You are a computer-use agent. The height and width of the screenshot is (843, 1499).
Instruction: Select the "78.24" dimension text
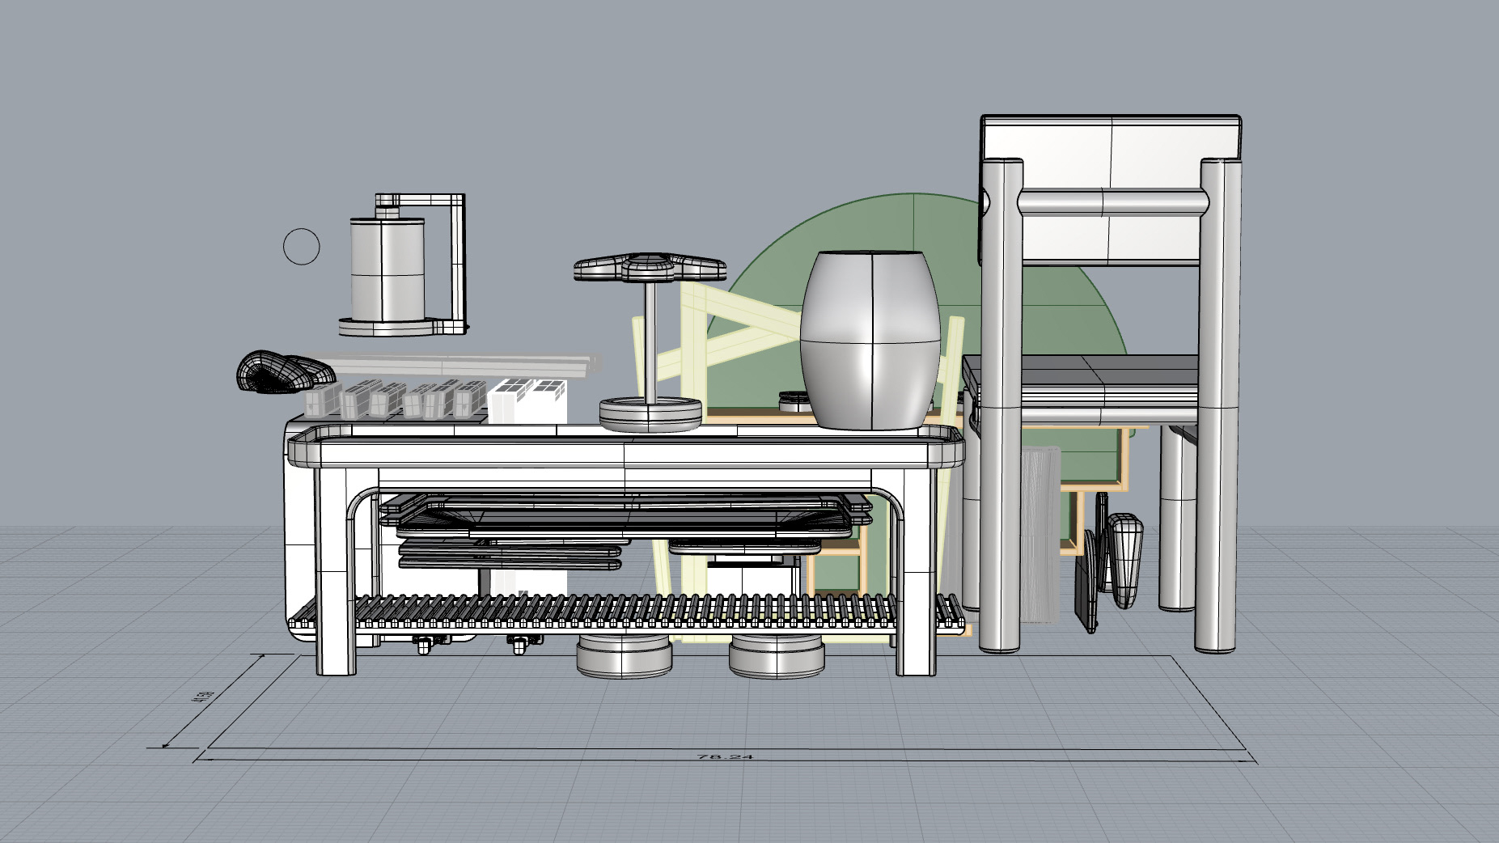(x=725, y=756)
